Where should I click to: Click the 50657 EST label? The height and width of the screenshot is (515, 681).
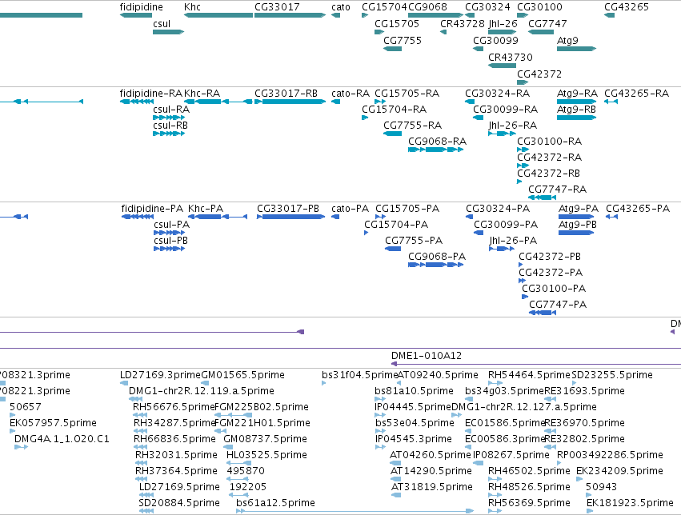(x=25, y=407)
